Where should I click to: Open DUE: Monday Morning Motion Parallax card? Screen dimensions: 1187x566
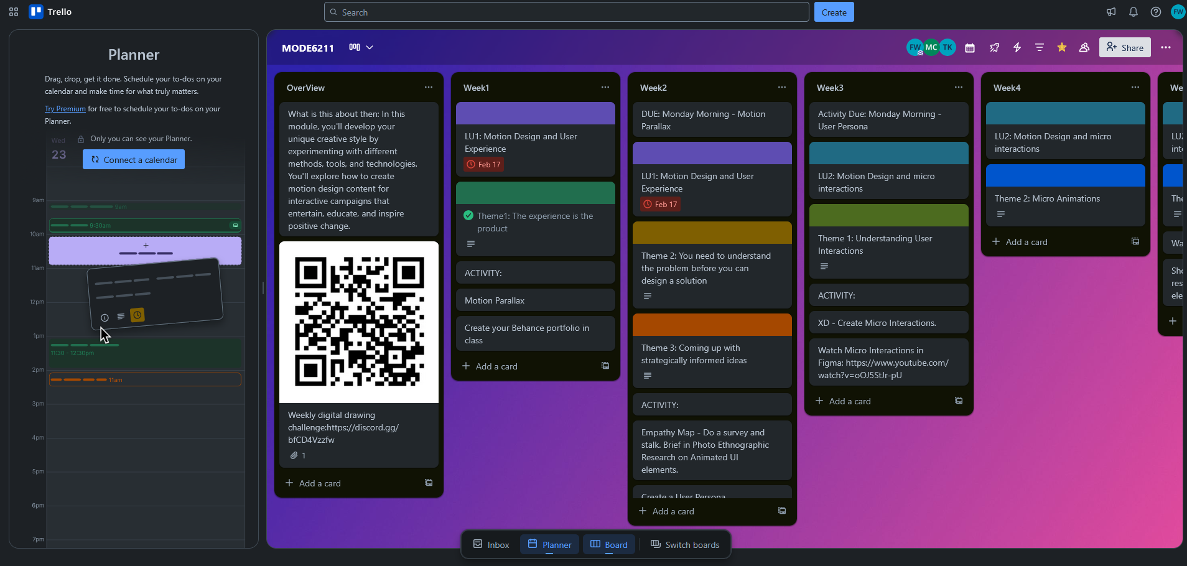(x=712, y=120)
